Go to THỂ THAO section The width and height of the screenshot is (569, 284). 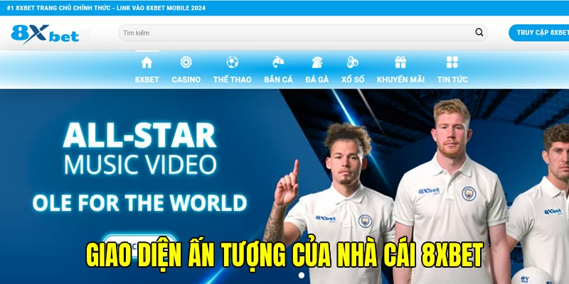pyautogui.click(x=233, y=80)
